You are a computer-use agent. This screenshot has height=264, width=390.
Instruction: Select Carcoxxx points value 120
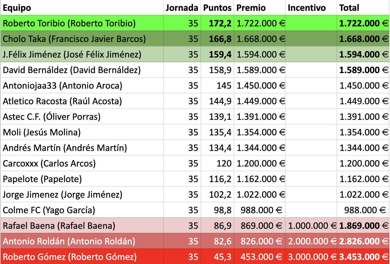pyautogui.click(x=224, y=163)
